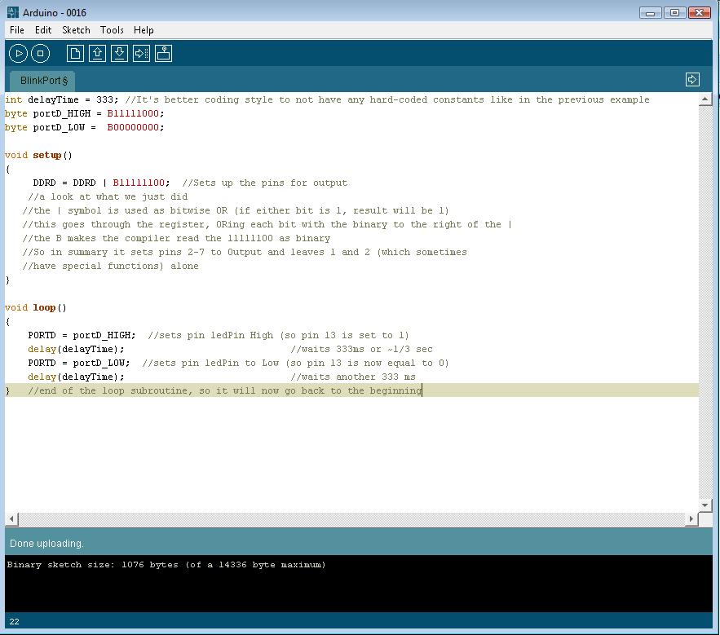The height and width of the screenshot is (635, 720).
Task: Click the vertical scrollbar track
Action: click(x=705, y=302)
